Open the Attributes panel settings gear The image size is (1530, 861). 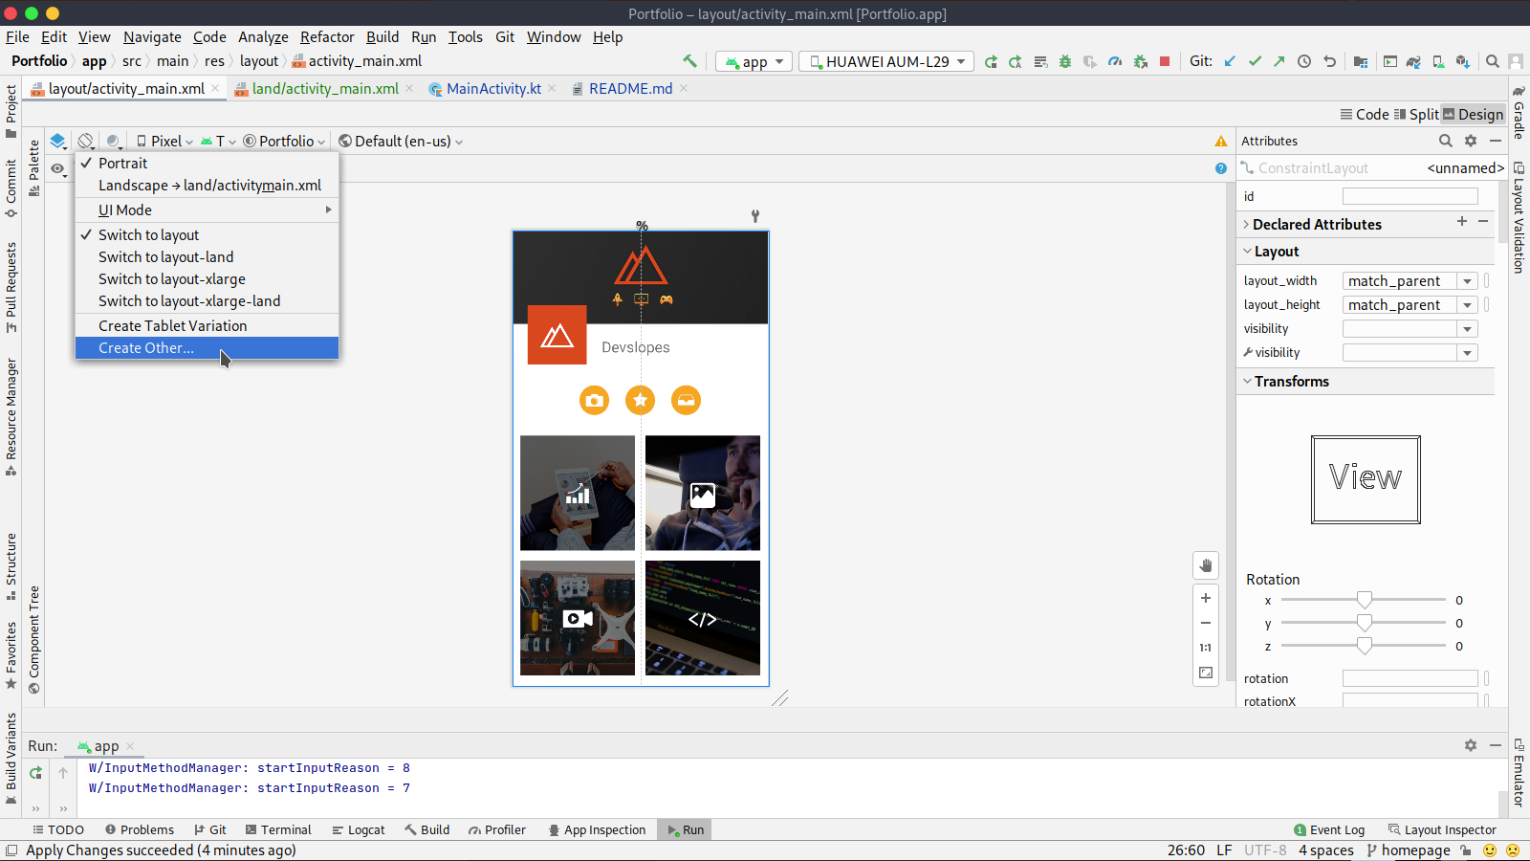(x=1471, y=141)
